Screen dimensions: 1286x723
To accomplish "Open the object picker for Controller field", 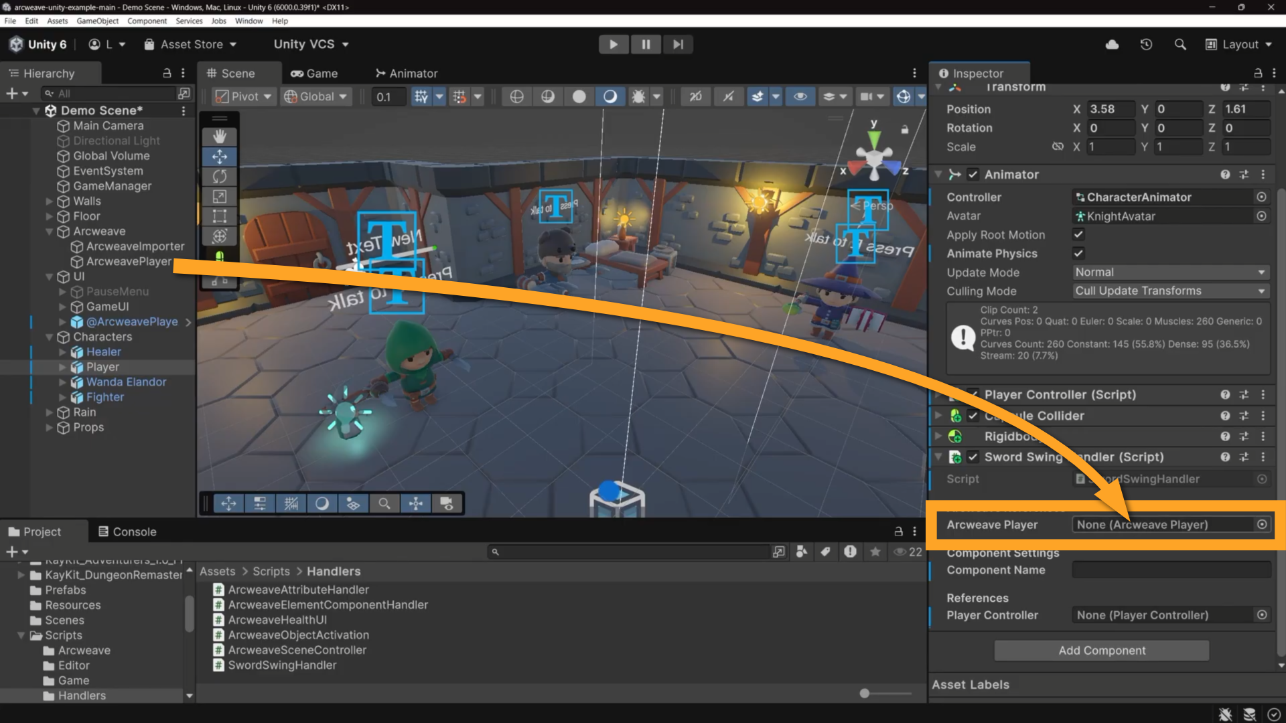I will pos(1261,197).
